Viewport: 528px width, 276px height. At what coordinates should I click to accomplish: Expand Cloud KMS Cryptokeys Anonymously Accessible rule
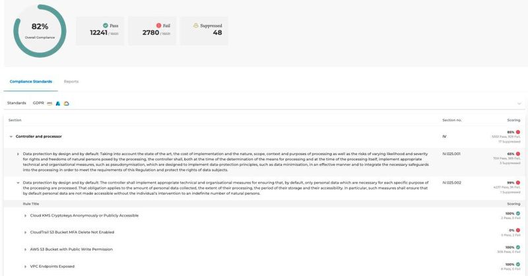click(x=25, y=216)
